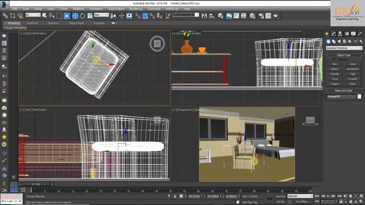The width and height of the screenshot is (365, 205).
Task: Click the time slider at 0/100
Action: [36, 184]
